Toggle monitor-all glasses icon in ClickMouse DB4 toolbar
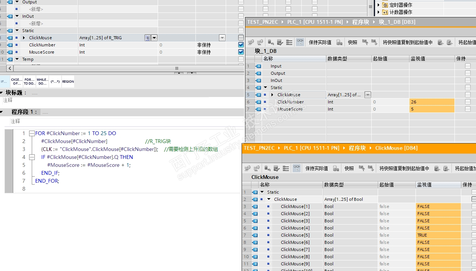The image size is (476, 271). point(297,168)
